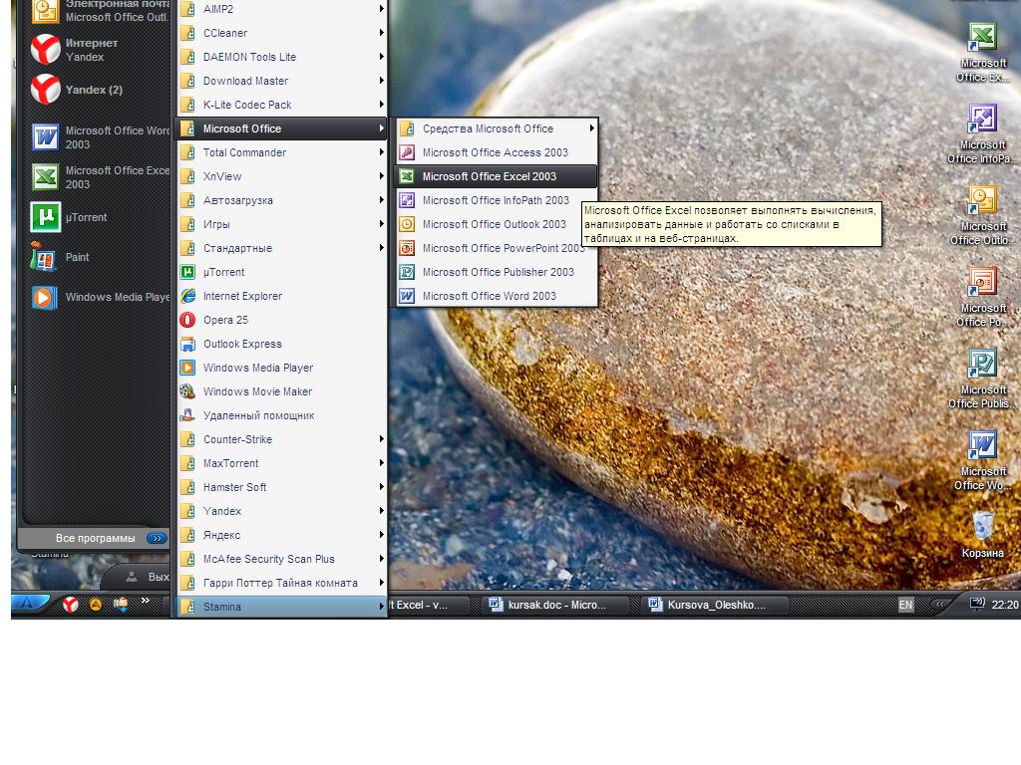Open the Yandex programs folder
Screen dimensions: 1021x765
tap(282, 511)
